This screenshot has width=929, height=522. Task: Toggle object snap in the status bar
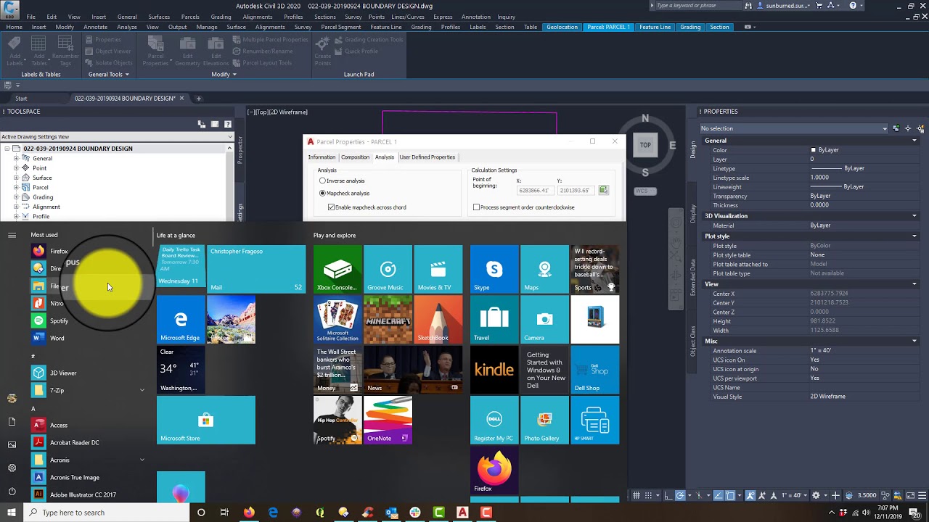pyautogui.click(x=731, y=495)
